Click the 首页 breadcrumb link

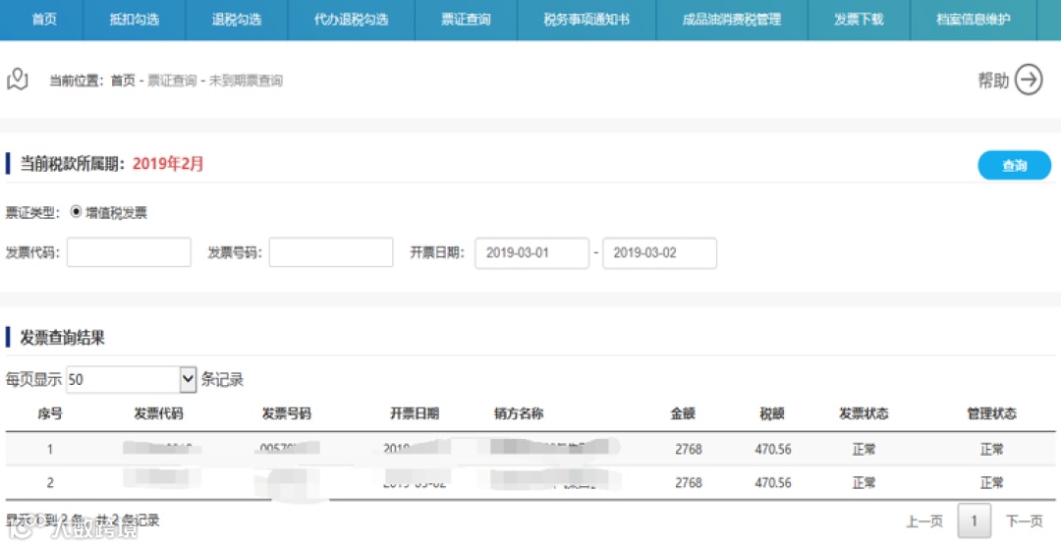[123, 81]
